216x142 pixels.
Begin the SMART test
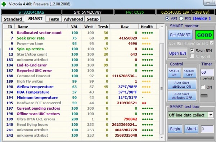(x=175, y=129)
